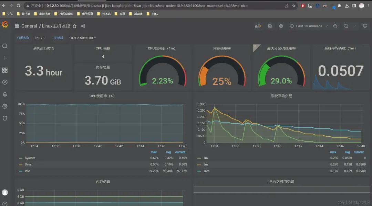Click the Add panel toolbar button
Image resolution: width=372 pixels, height=206 pixels.
(258, 26)
